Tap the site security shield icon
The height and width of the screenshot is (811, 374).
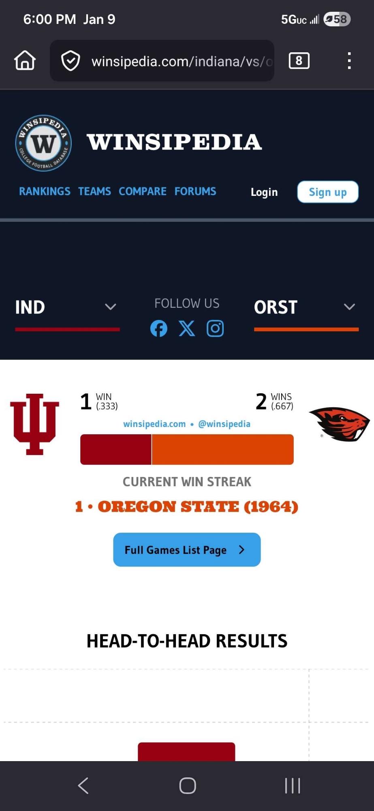pos(71,61)
